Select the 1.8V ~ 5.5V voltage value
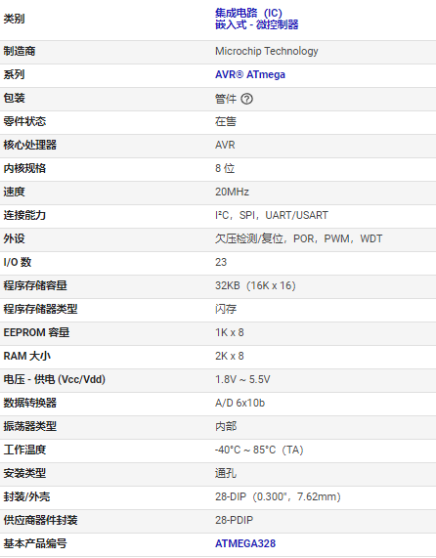The height and width of the screenshot is (558, 436). click(x=242, y=379)
